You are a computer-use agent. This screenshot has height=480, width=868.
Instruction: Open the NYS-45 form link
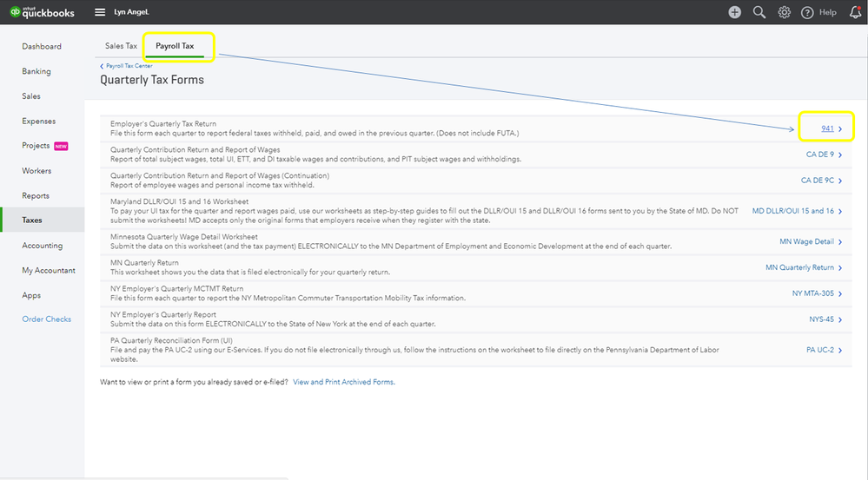coord(821,319)
